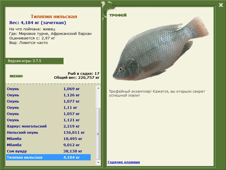The image size is (226, 170).
Task: Select highlighted Тиляпия нильская row
Action: point(48,157)
